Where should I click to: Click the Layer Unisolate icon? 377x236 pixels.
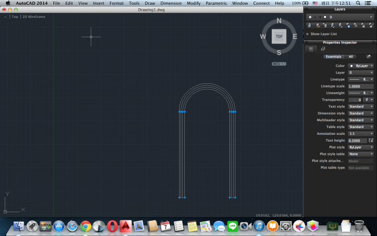(340, 25)
